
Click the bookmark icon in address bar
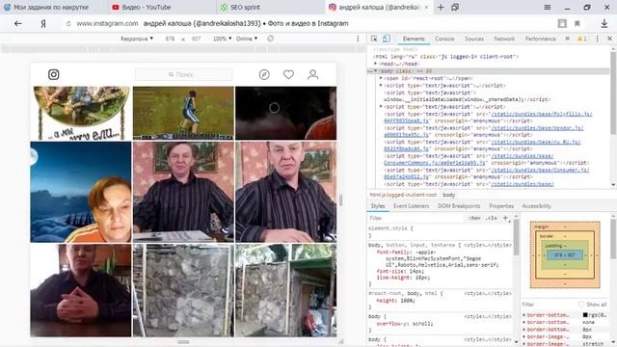point(577,23)
